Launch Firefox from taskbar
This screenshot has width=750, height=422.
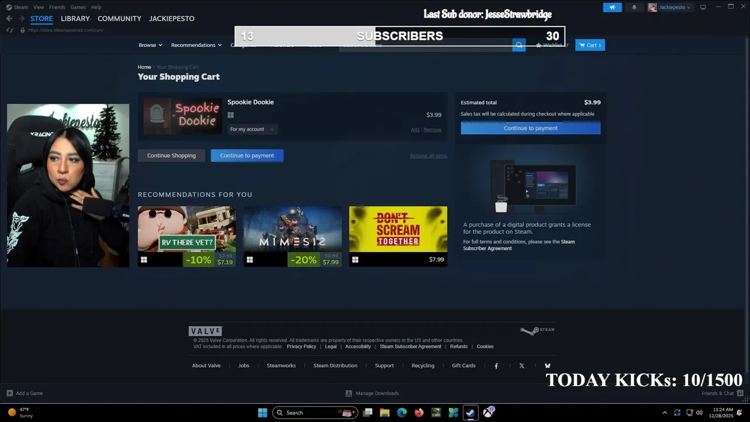pos(419,413)
